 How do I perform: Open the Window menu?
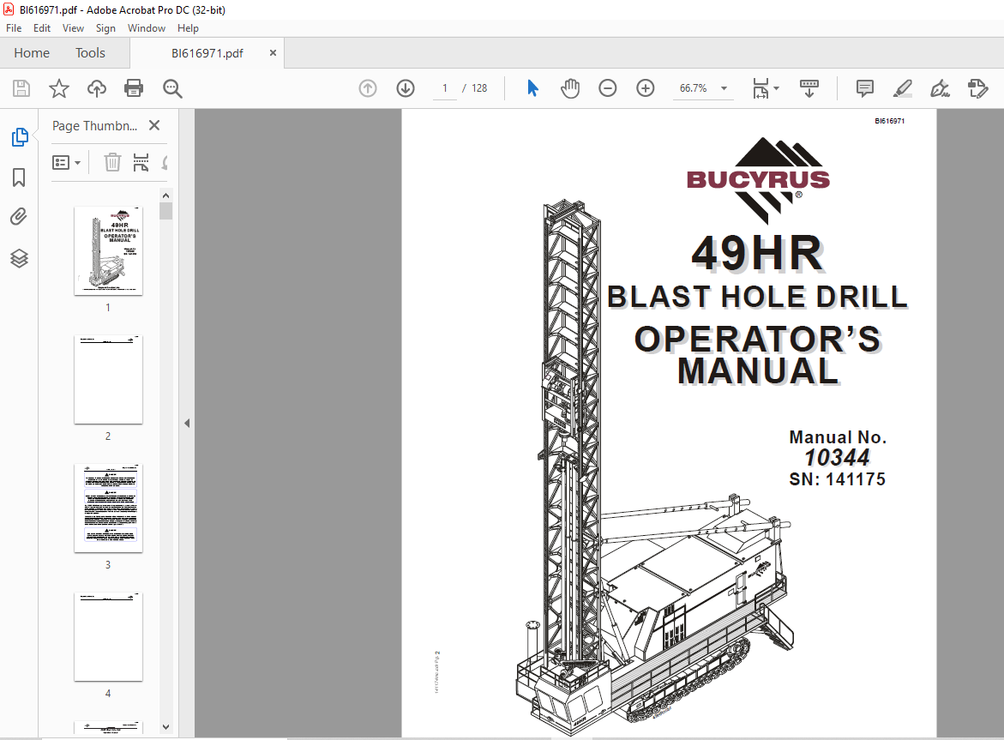pyautogui.click(x=146, y=28)
